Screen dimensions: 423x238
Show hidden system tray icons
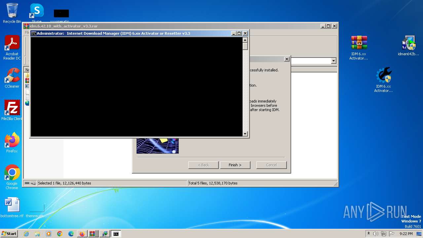[x=368, y=234]
